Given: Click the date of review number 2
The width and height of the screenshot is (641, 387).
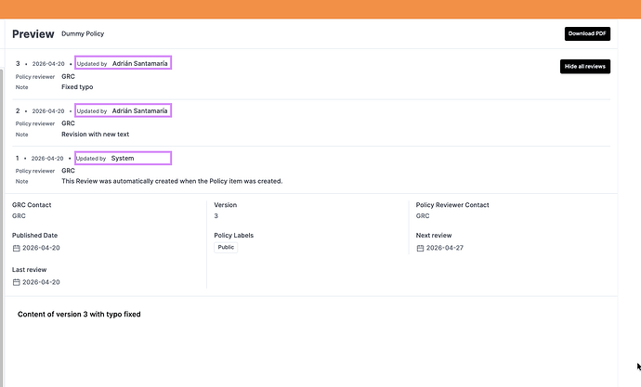Looking at the screenshot, I should pyautogui.click(x=48, y=111).
